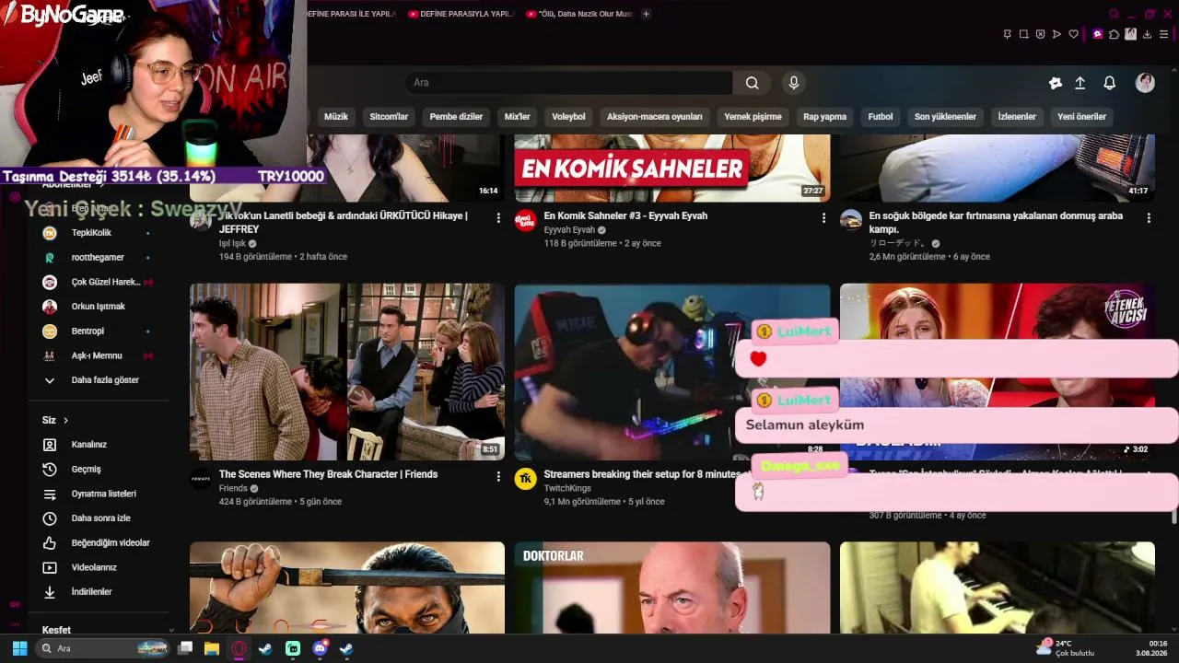Click the upload arrow icon in the YouTube header
The height and width of the screenshot is (663, 1179).
coord(1080,83)
